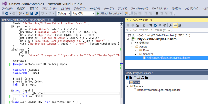208x104 pixels.
Task: Click the Open File folder icon
Action: coord(27,14)
